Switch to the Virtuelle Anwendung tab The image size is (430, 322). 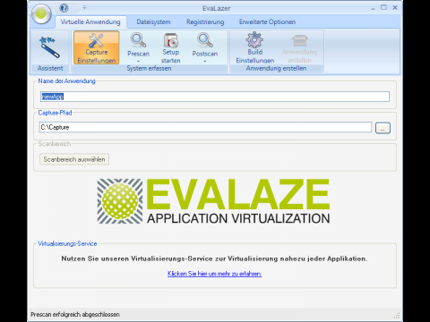click(x=90, y=21)
